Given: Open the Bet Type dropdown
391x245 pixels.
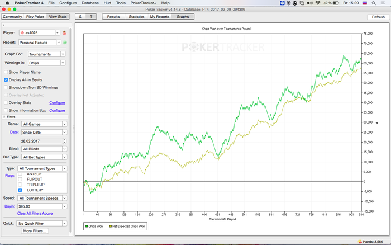Looking at the screenshot, I should pyautogui.click(x=64, y=157).
